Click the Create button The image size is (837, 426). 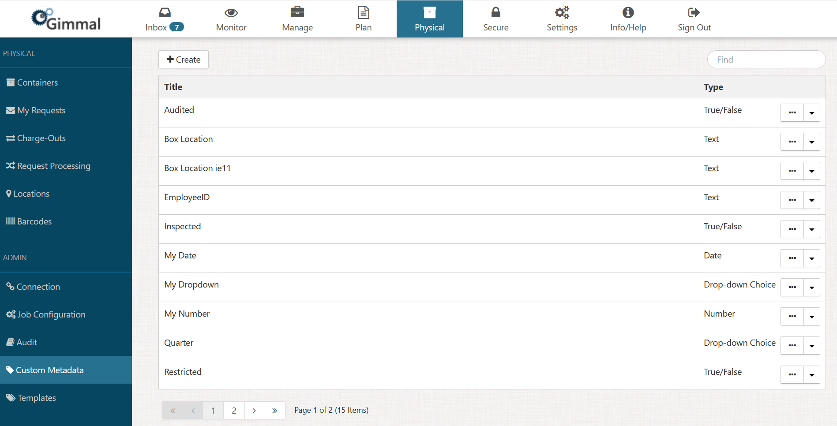tap(184, 60)
